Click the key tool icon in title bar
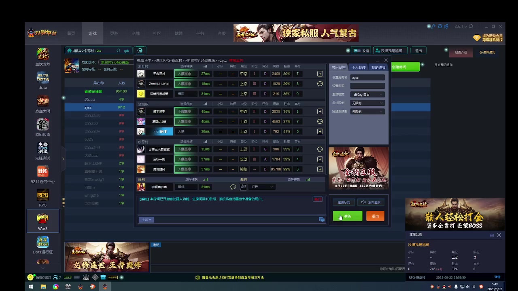Viewport: 518px width, 291px height. [x=433, y=26]
